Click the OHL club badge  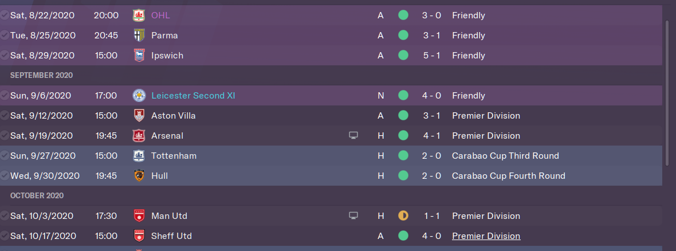139,15
